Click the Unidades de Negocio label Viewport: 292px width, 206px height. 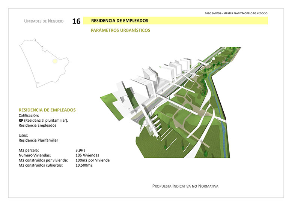pyautogui.click(x=44, y=21)
